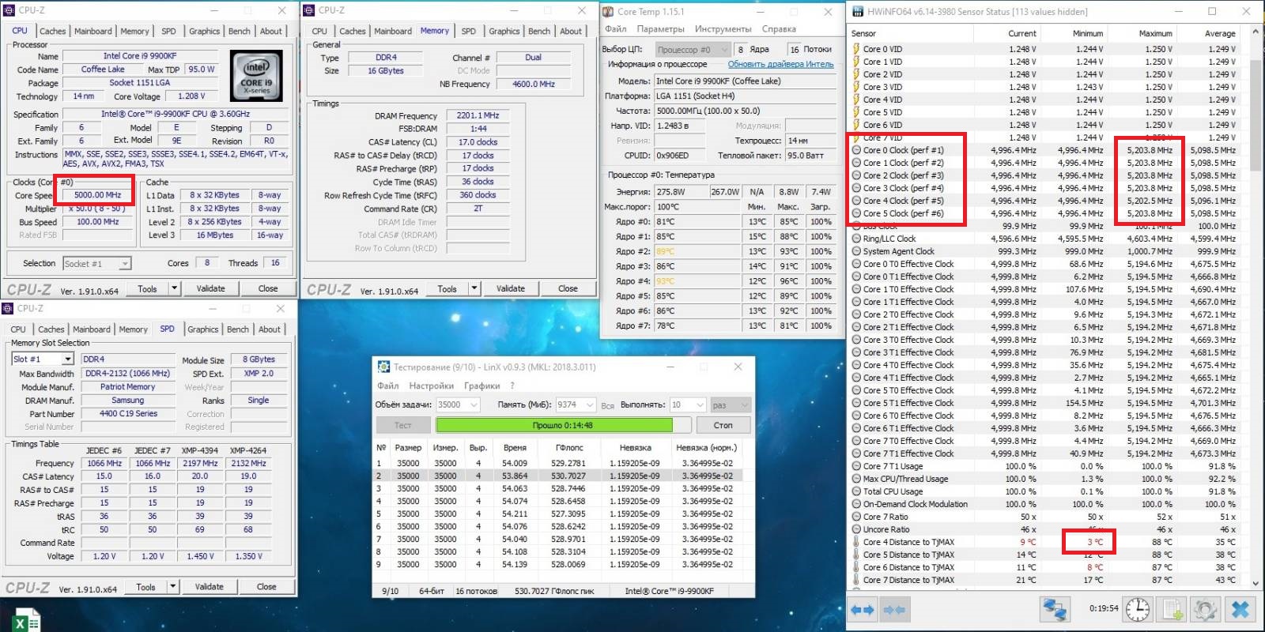Click title icon of CPU-Z Memory window
1265x632 pixels.
pos(309,10)
